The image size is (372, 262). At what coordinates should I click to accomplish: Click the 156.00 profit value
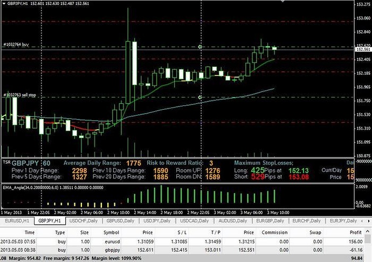click(355, 241)
